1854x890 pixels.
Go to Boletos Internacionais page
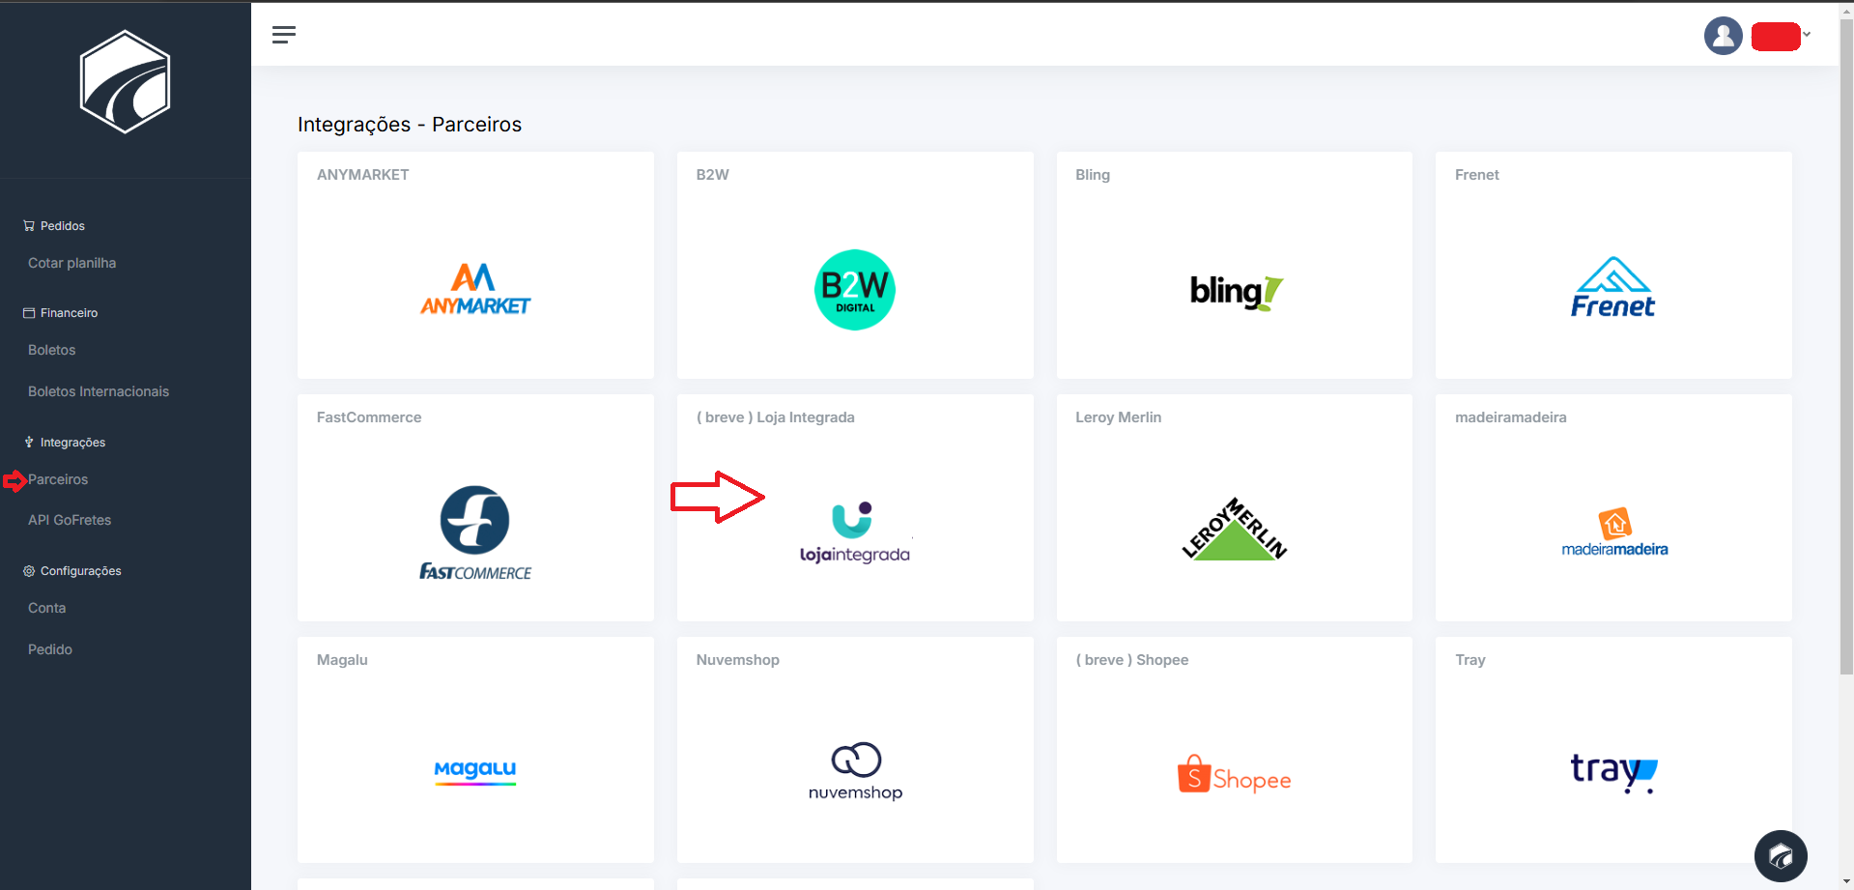point(99,391)
